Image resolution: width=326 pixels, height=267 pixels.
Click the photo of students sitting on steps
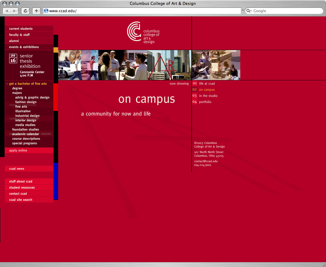[x=216, y=65]
